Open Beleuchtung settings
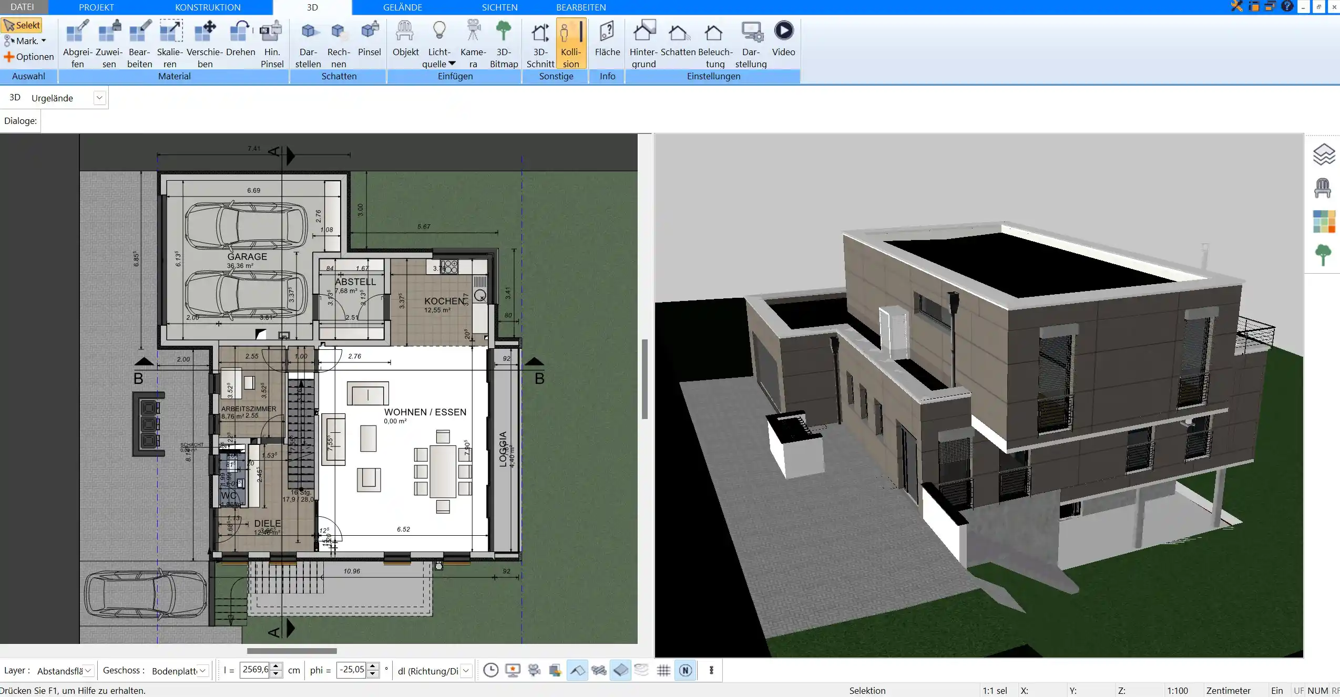Image resolution: width=1340 pixels, height=697 pixels. click(x=715, y=44)
